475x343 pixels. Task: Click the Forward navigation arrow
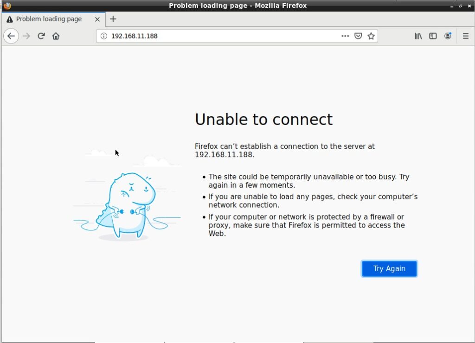tap(26, 36)
